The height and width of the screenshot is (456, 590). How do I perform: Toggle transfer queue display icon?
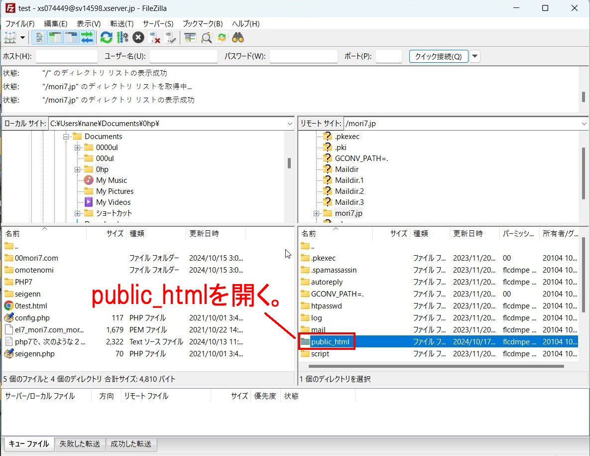87,38
